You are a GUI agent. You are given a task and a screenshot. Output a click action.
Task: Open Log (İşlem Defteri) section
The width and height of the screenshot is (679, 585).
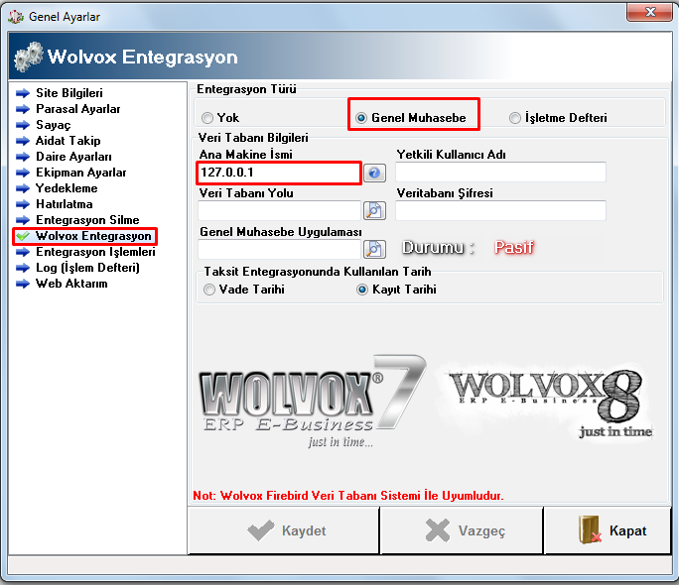click(x=87, y=268)
